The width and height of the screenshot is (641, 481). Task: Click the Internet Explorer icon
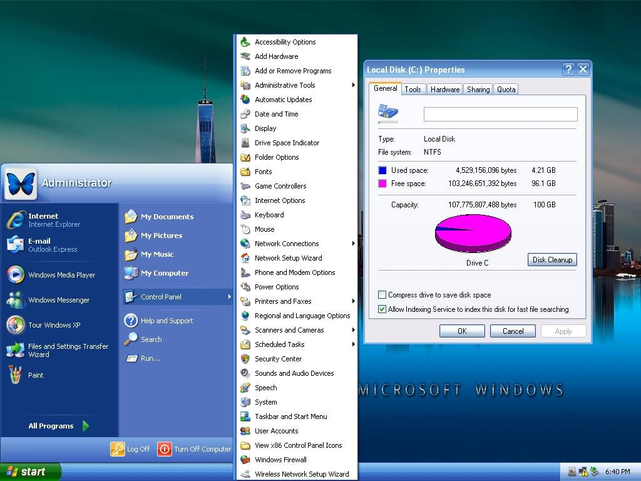click(x=16, y=220)
